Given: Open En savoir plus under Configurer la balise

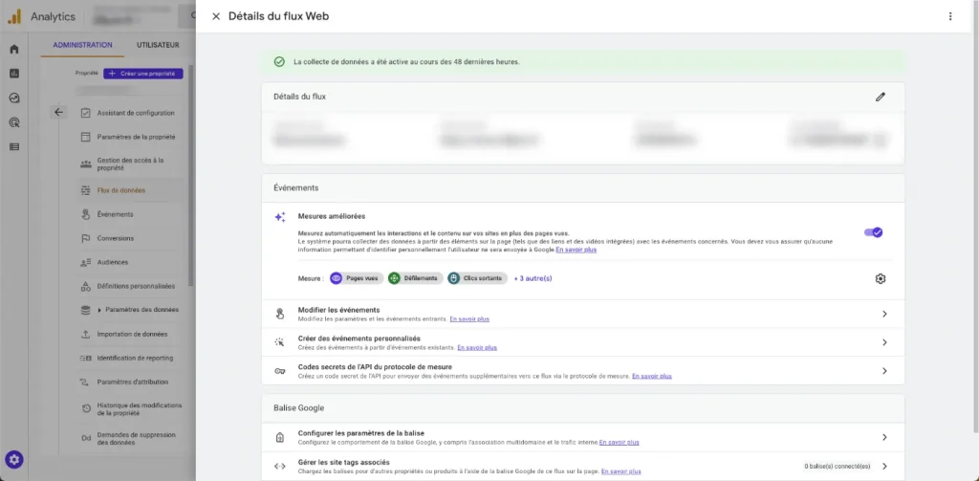Looking at the screenshot, I should click(x=619, y=442).
